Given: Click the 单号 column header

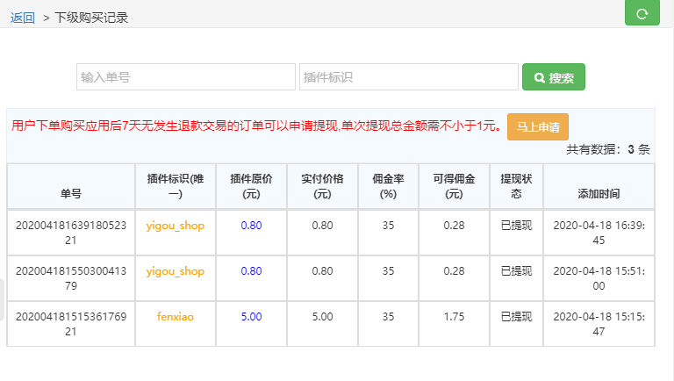Looking at the screenshot, I should tap(71, 193).
